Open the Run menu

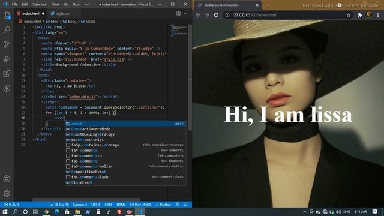pyautogui.click(x=76, y=4)
